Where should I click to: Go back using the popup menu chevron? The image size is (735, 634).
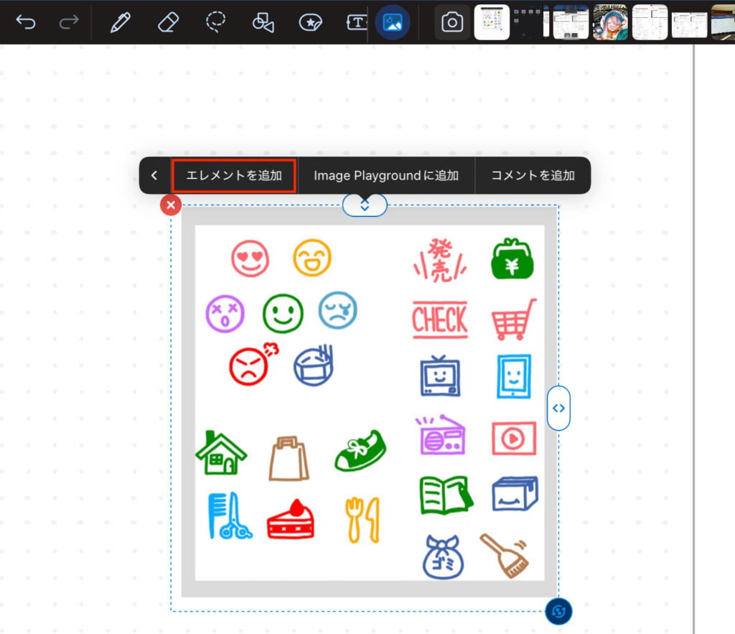(x=154, y=176)
